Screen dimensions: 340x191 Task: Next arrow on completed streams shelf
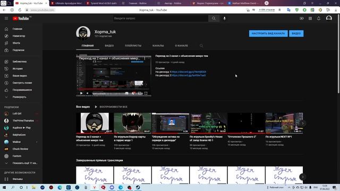pyautogui.click(x=303, y=177)
